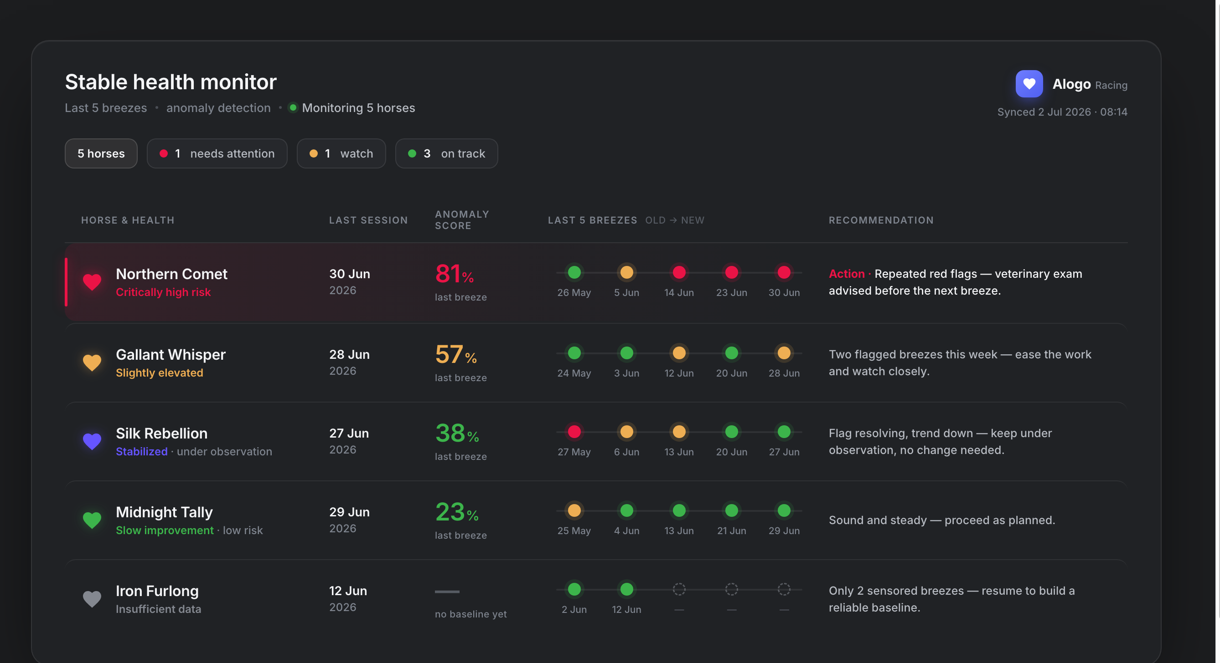Click the 'Stable health monitor' title
The width and height of the screenshot is (1220, 663).
point(171,82)
